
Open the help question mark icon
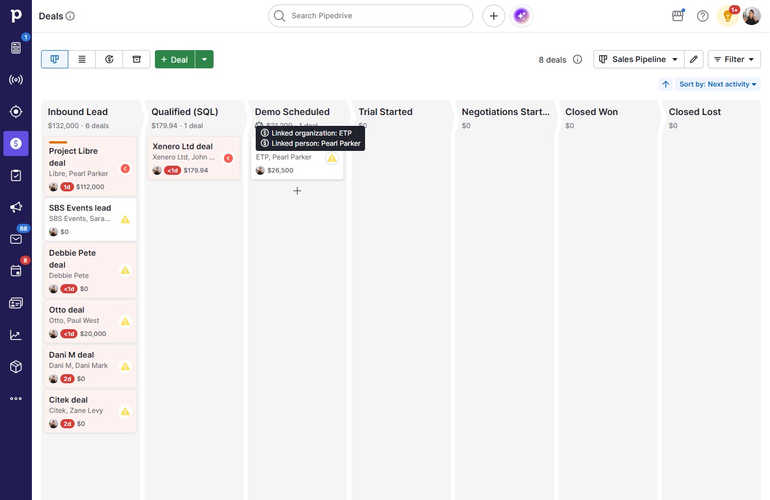tap(703, 16)
